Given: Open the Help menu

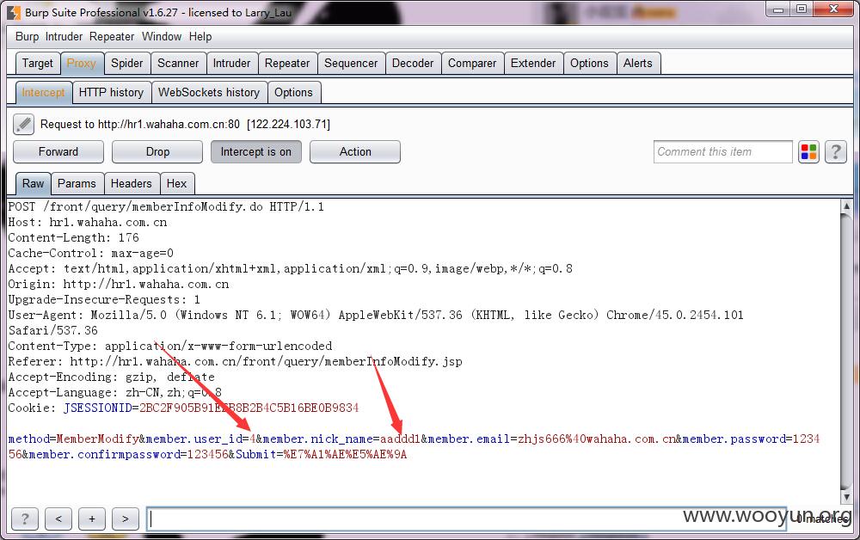Looking at the screenshot, I should (200, 37).
